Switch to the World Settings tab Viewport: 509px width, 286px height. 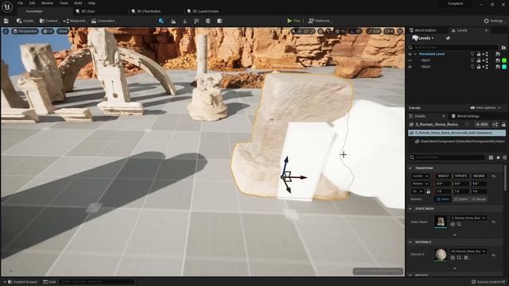click(468, 116)
